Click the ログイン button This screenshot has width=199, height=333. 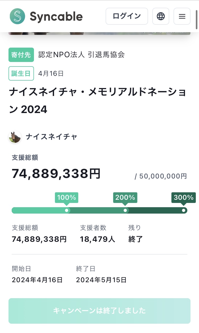[127, 16]
